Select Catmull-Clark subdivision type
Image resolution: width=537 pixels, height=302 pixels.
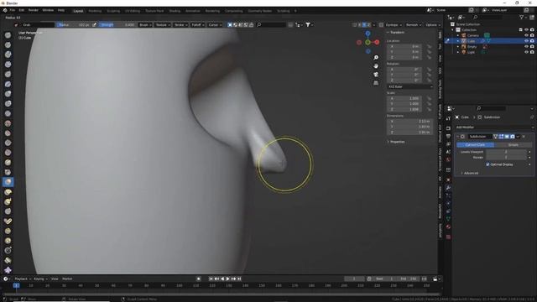[x=475, y=145]
